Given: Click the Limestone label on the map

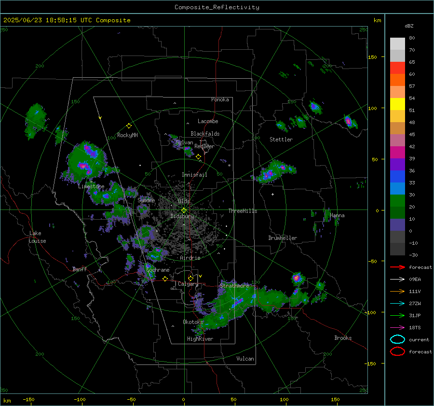Looking at the screenshot, I should (x=91, y=186).
